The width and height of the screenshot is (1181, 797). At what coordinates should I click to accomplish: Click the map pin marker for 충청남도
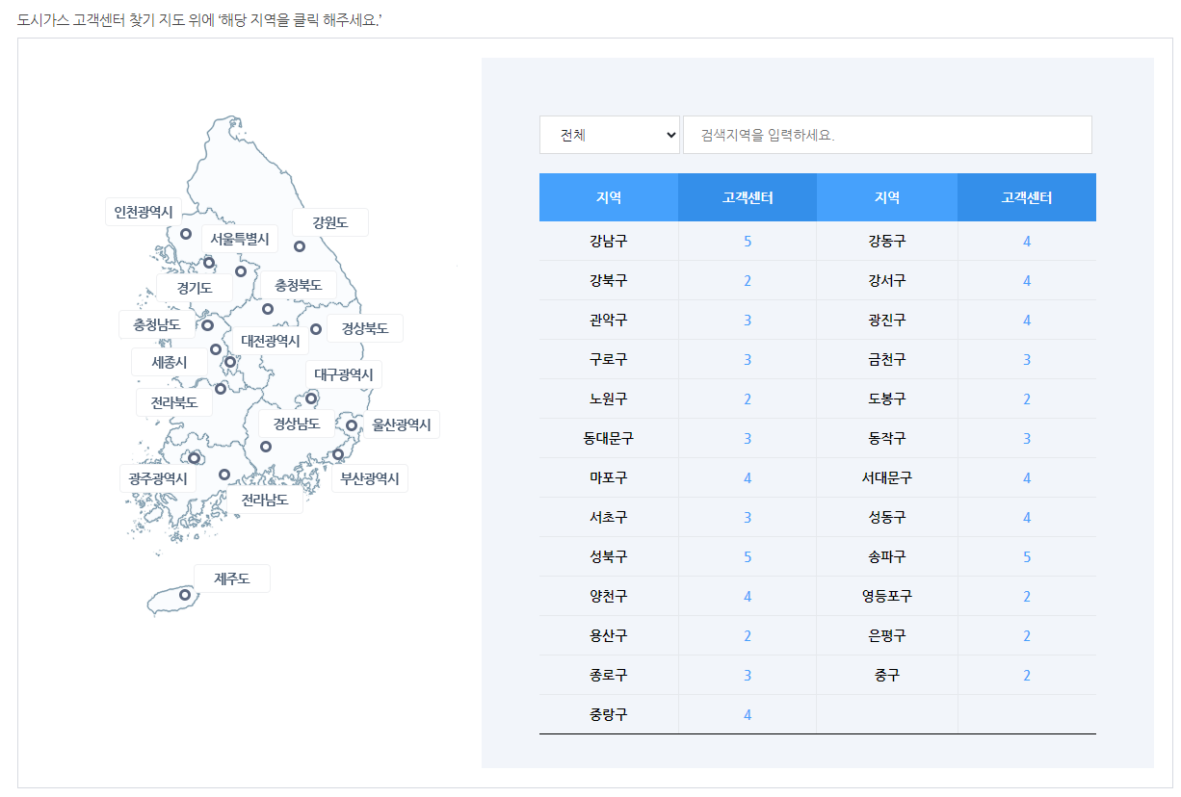point(207,325)
